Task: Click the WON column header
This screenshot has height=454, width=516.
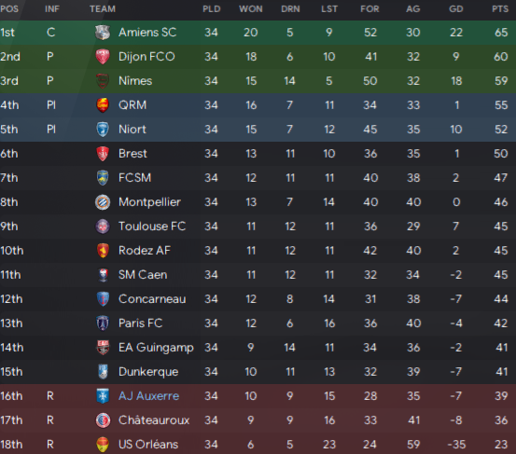Action: [x=251, y=9]
